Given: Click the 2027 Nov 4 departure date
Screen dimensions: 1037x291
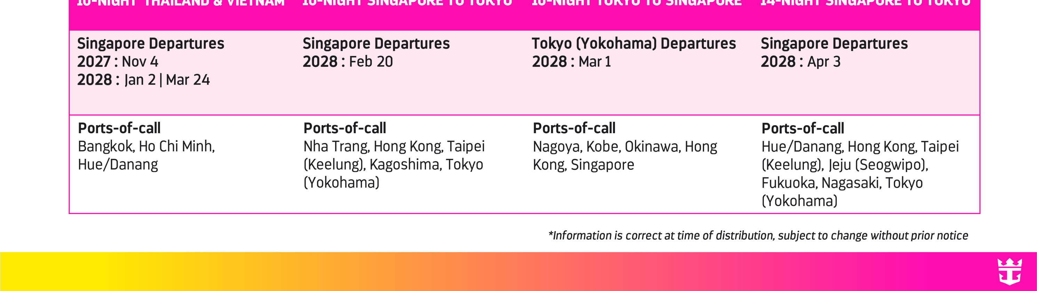Looking at the screenshot, I should [x=118, y=62].
